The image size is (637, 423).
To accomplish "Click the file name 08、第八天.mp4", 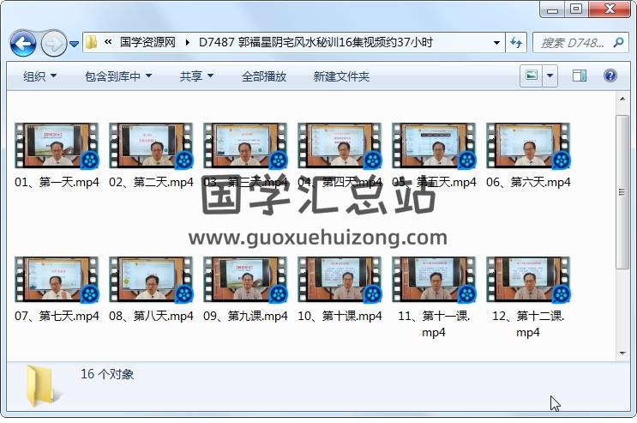I will [151, 316].
